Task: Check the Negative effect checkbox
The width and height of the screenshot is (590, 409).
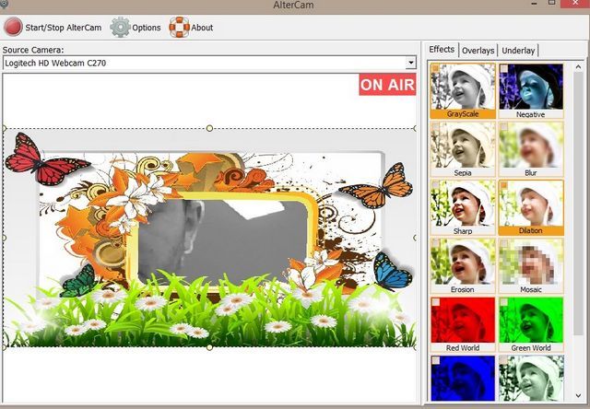Action: click(503, 68)
